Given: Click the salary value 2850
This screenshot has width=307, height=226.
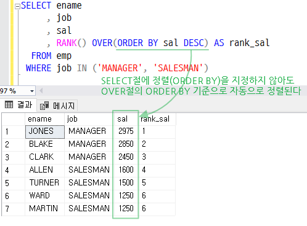Looking at the screenshot, I should pos(126,144).
